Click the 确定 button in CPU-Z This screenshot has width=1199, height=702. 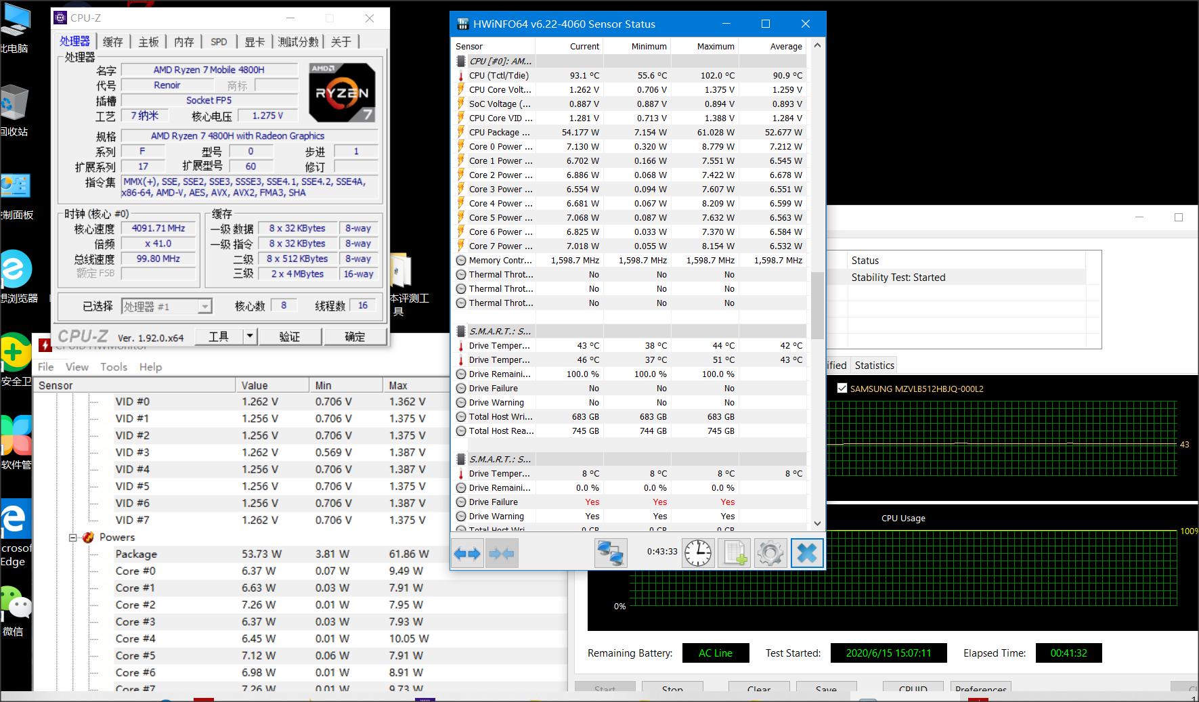pyautogui.click(x=355, y=336)
